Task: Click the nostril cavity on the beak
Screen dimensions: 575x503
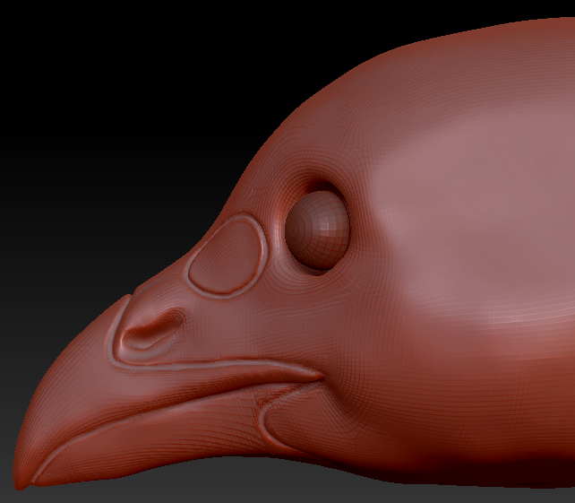Action: pyautogui.click(x=154, y=329)
